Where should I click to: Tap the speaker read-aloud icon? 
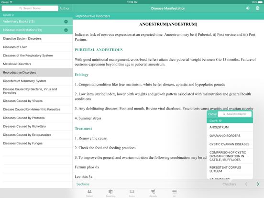click(x=248, y=8)
